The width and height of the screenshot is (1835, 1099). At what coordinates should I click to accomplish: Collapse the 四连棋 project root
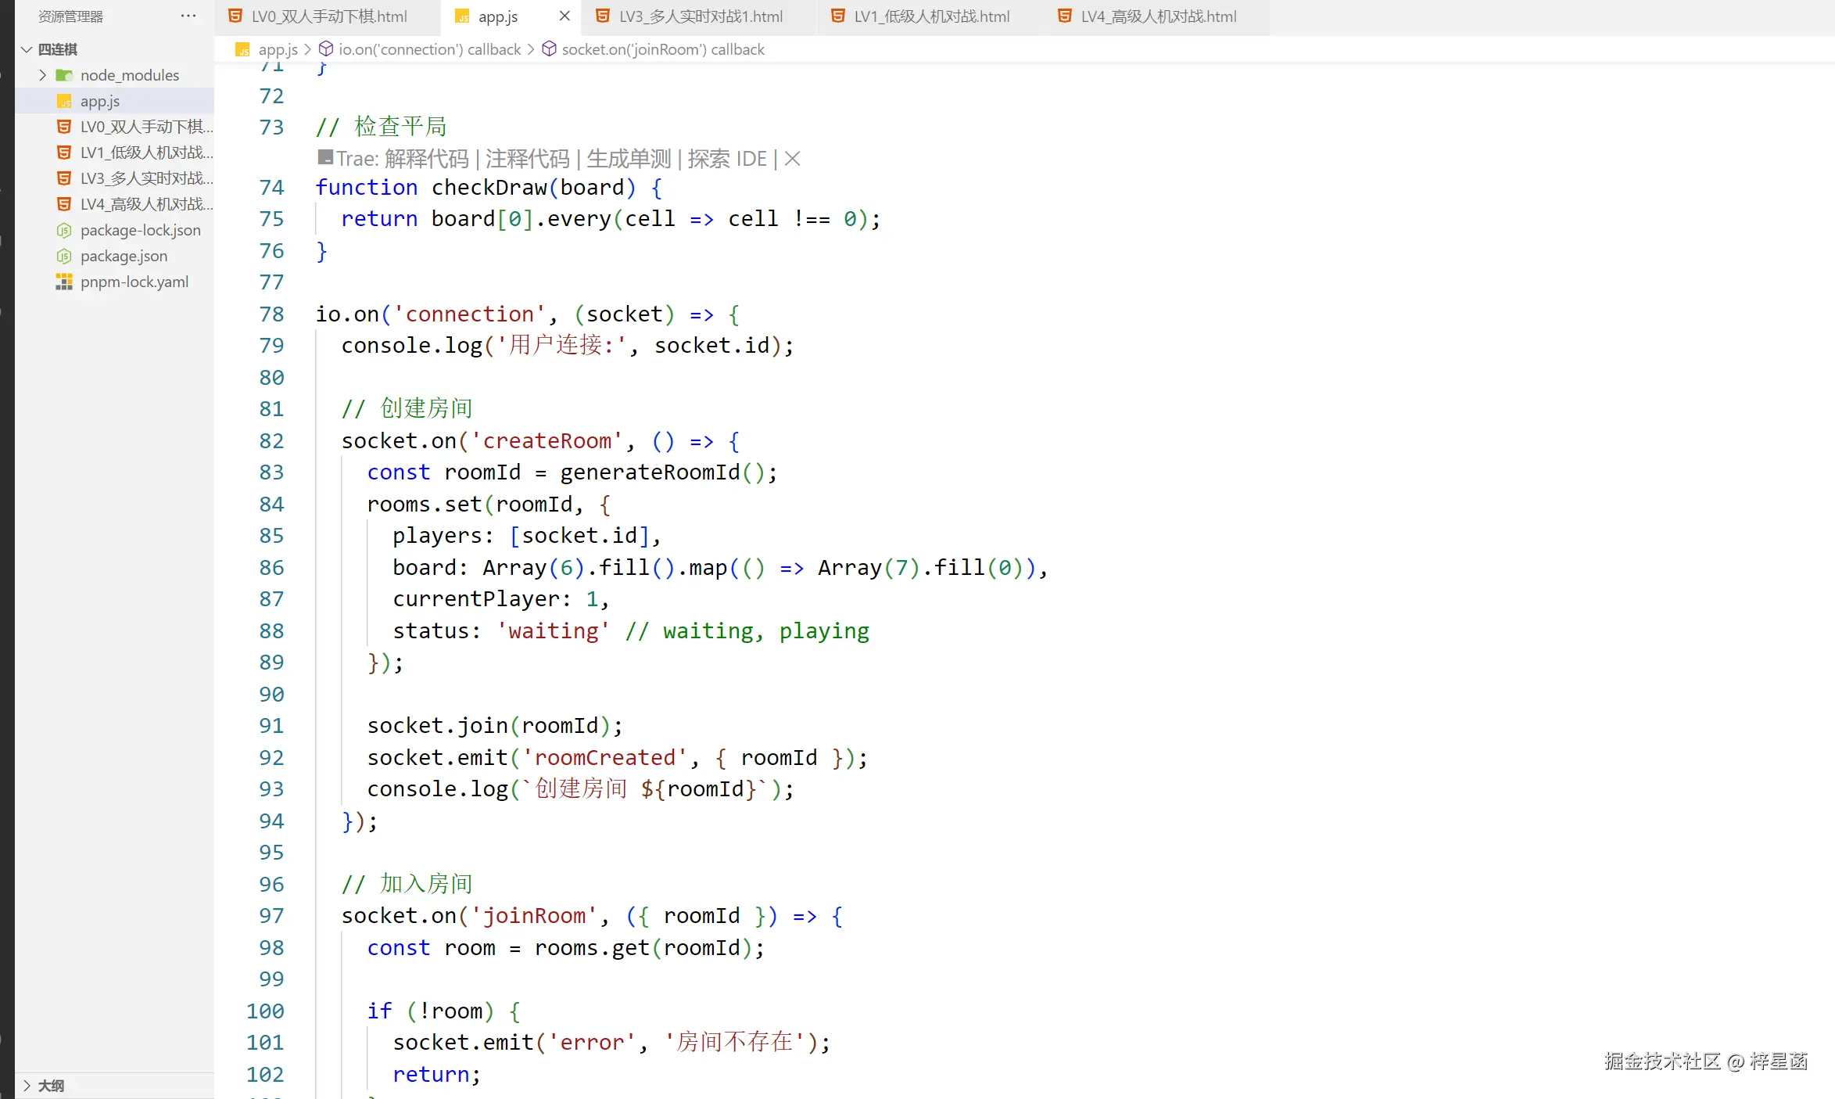point(27,49)
